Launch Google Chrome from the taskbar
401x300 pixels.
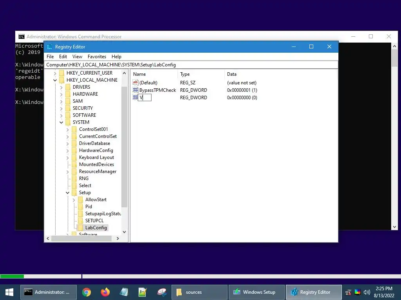(x=87, y=292)
